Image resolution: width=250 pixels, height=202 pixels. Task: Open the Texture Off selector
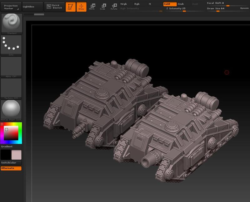[x=11, y=88]
